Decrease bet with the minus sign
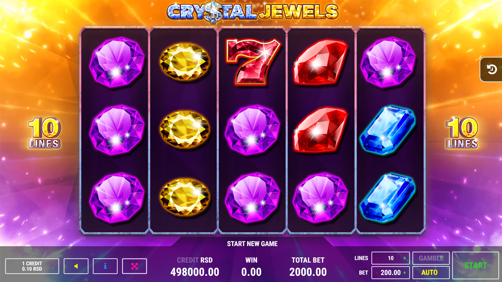Image resolution: width=502 pixels, height=282 pixels. [x=377, y=273]
